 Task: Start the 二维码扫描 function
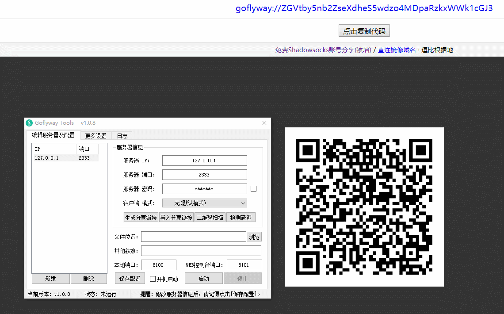tap(210, 217)
